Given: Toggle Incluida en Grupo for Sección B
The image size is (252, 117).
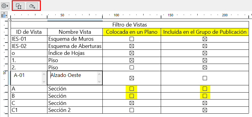Looking at the screenshot, I should click(x=205, y=96).
